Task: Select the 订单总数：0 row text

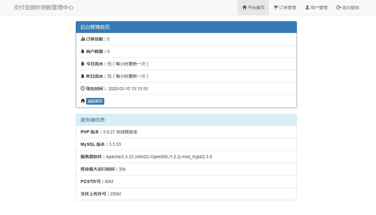Action: coord(98,39)
